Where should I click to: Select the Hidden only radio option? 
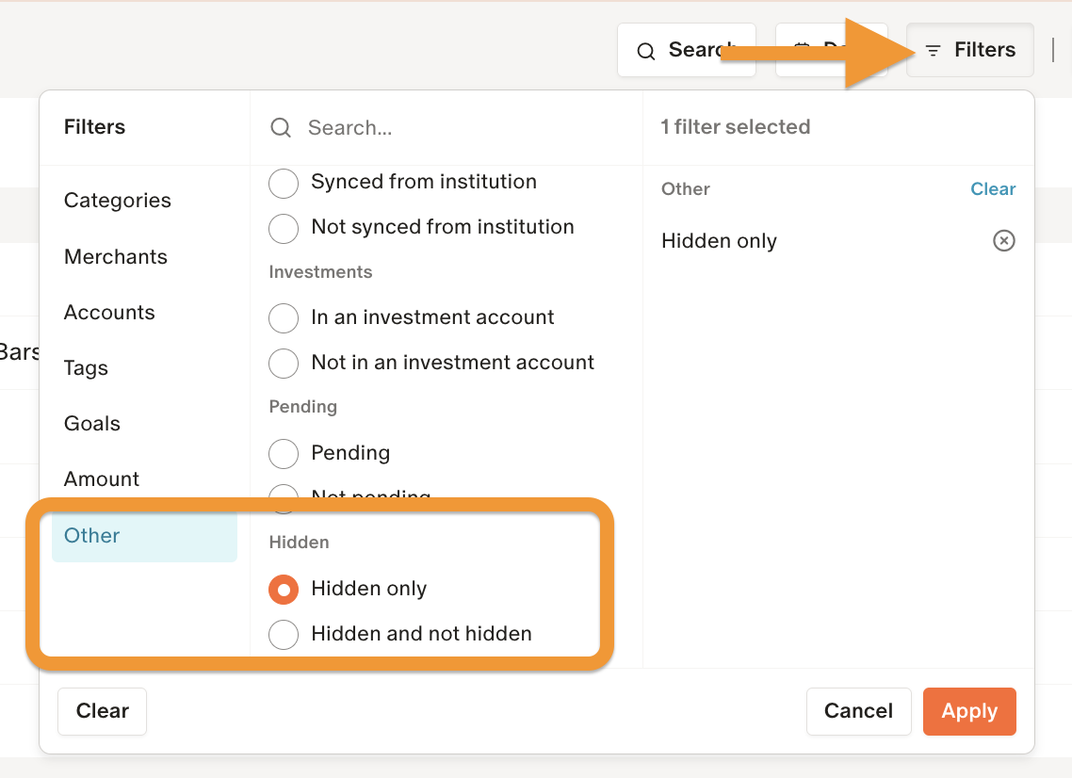pos(284,589)
